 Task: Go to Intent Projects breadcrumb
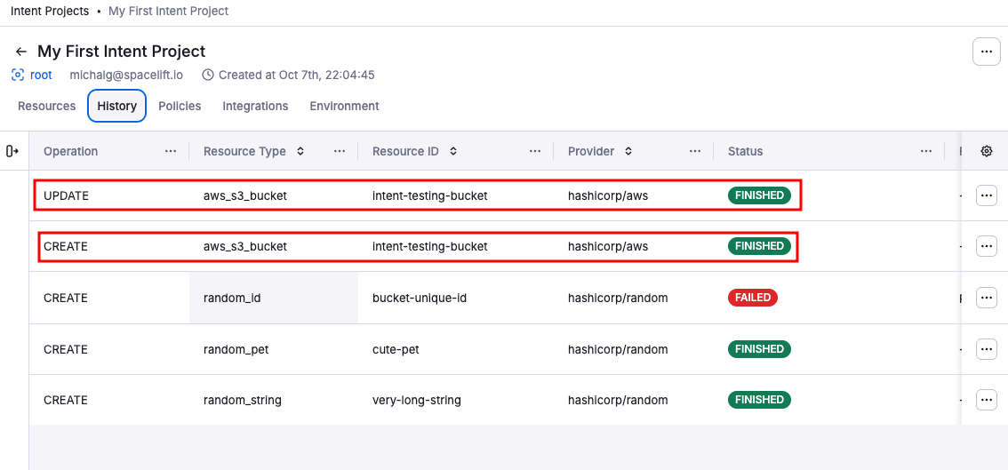pos(50,11)
